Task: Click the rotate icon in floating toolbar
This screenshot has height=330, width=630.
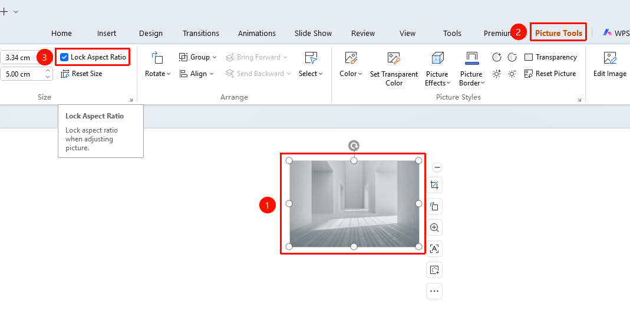Action: tap(434, 207)
